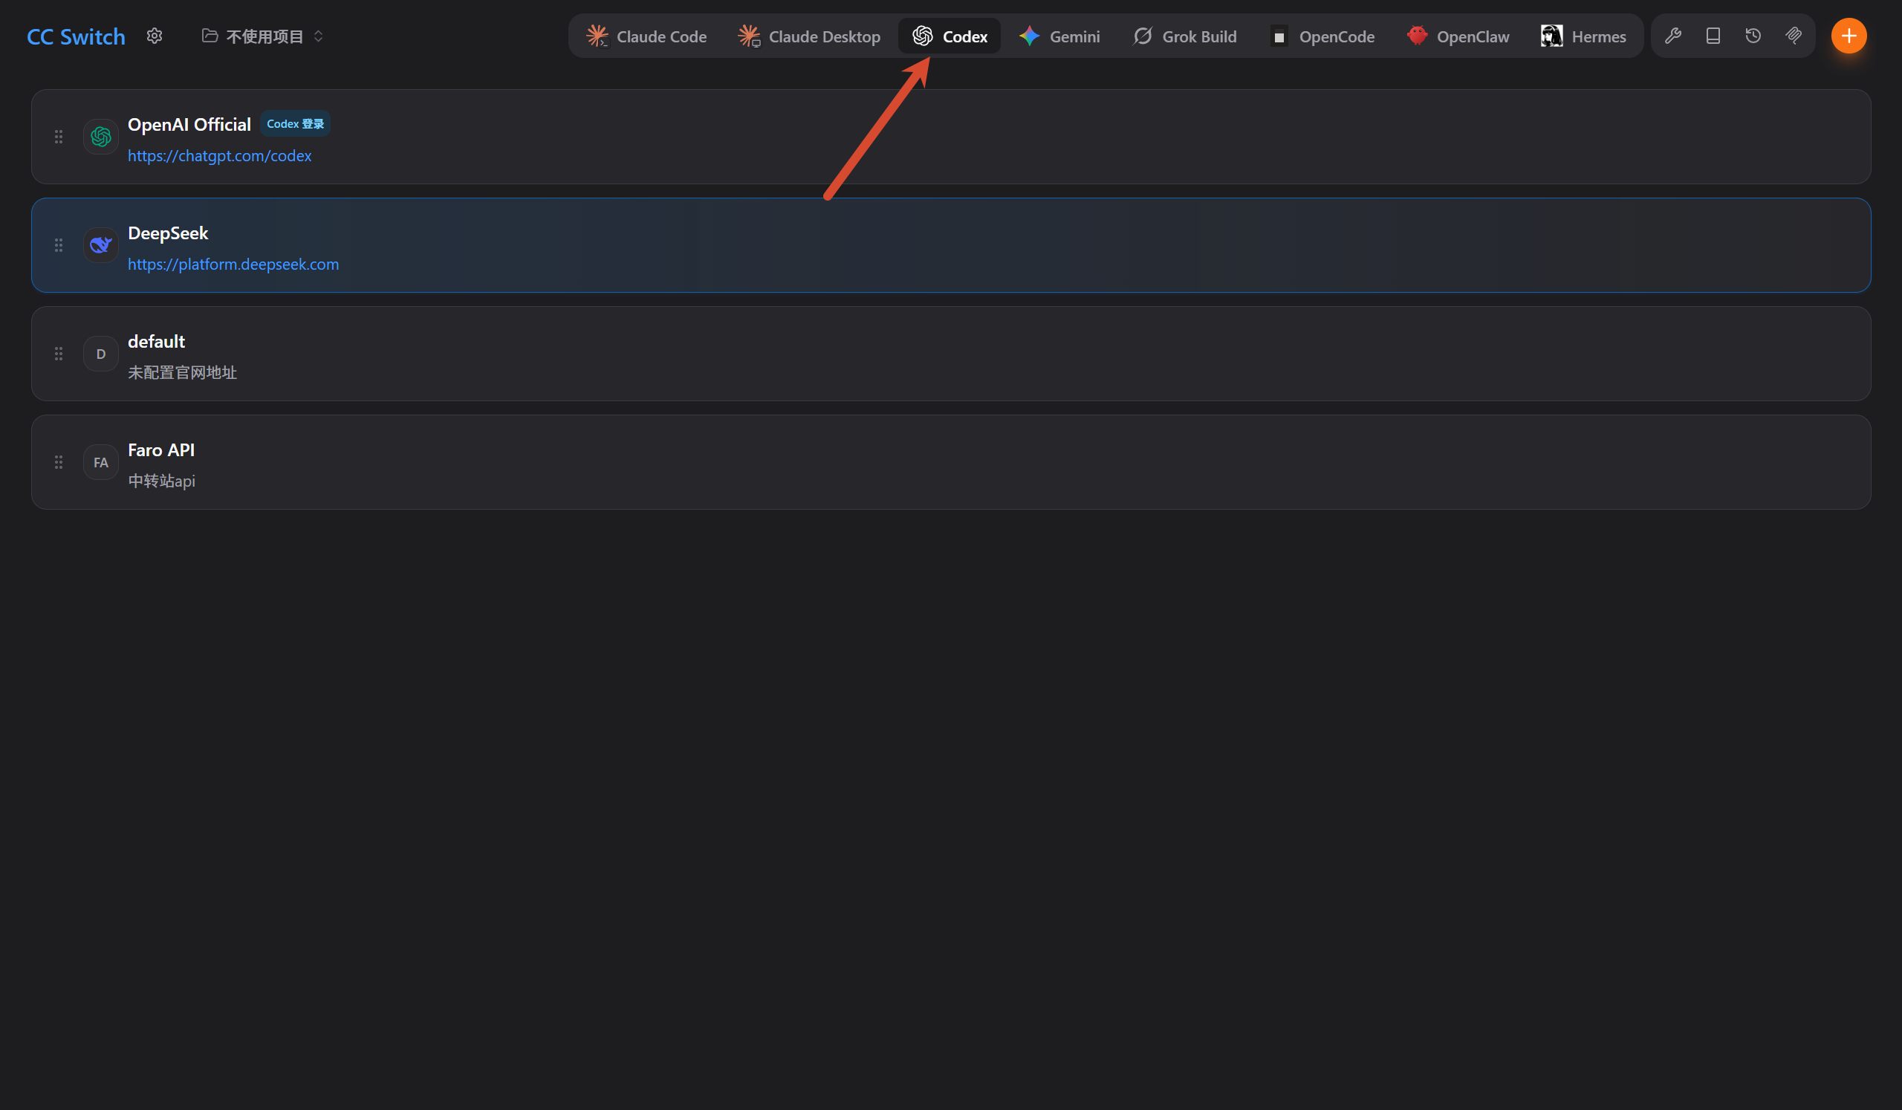Open the history clock icon
Viewport: 1902px width, 1110px height.
(1753, 36)
